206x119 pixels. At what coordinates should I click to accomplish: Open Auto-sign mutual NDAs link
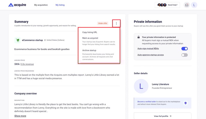(x=148, y=48)
